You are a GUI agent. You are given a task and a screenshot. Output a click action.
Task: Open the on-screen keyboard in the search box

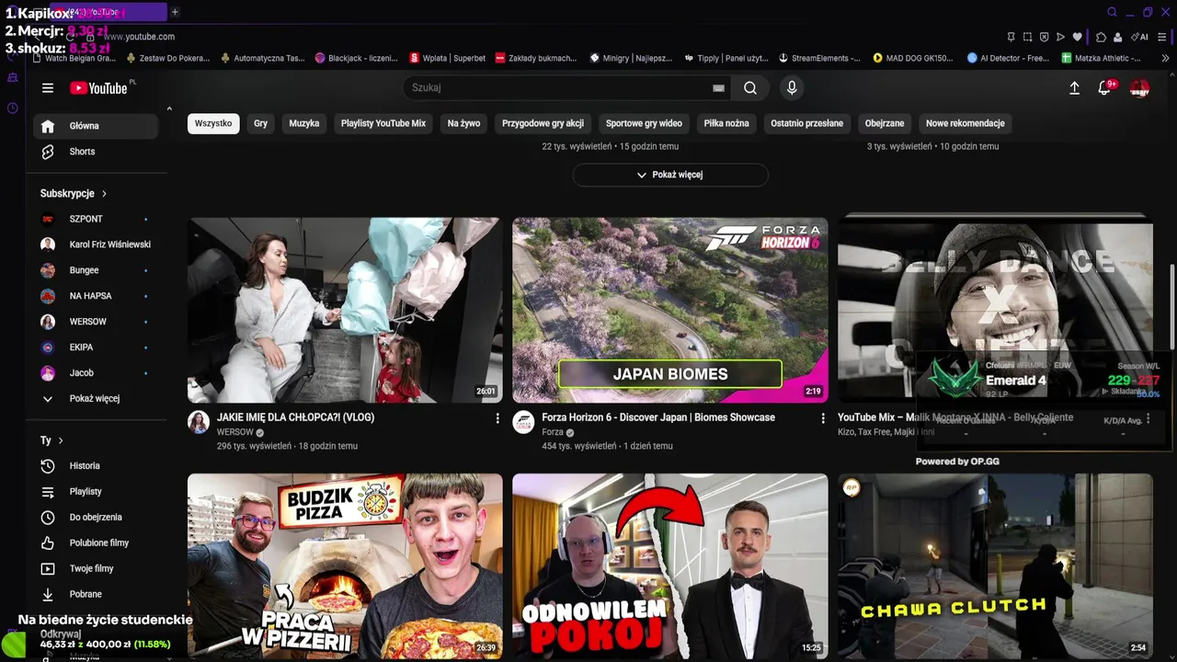[x=719, y=88]
